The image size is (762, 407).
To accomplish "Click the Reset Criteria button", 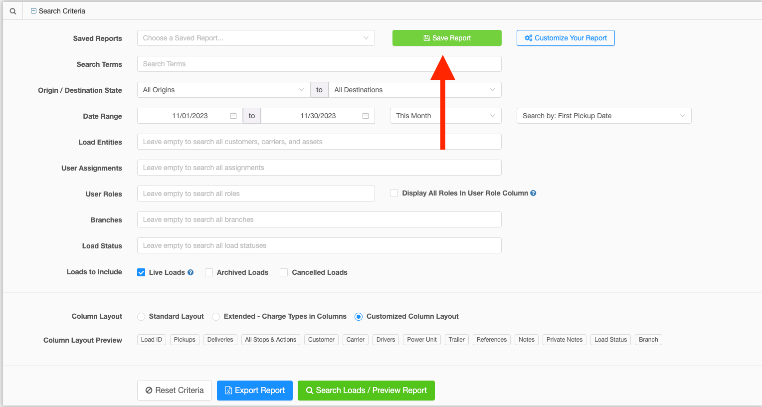I will point(175,391).
